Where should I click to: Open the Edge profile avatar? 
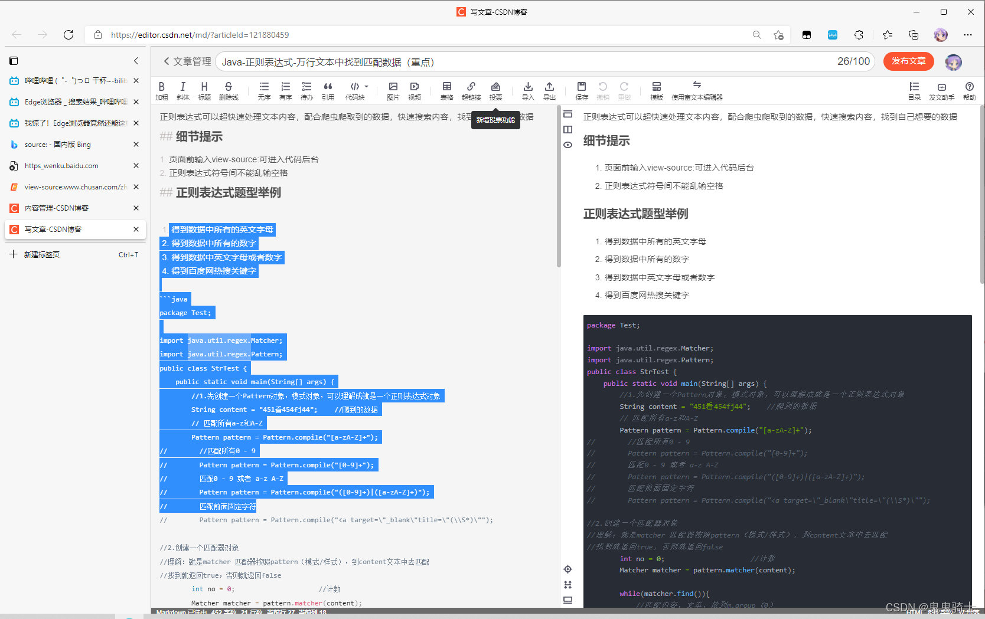point(941,35)
